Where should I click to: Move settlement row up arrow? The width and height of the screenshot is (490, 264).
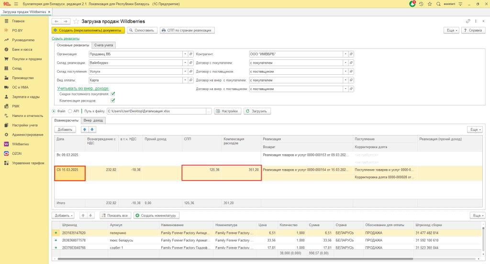coord(84,129)
